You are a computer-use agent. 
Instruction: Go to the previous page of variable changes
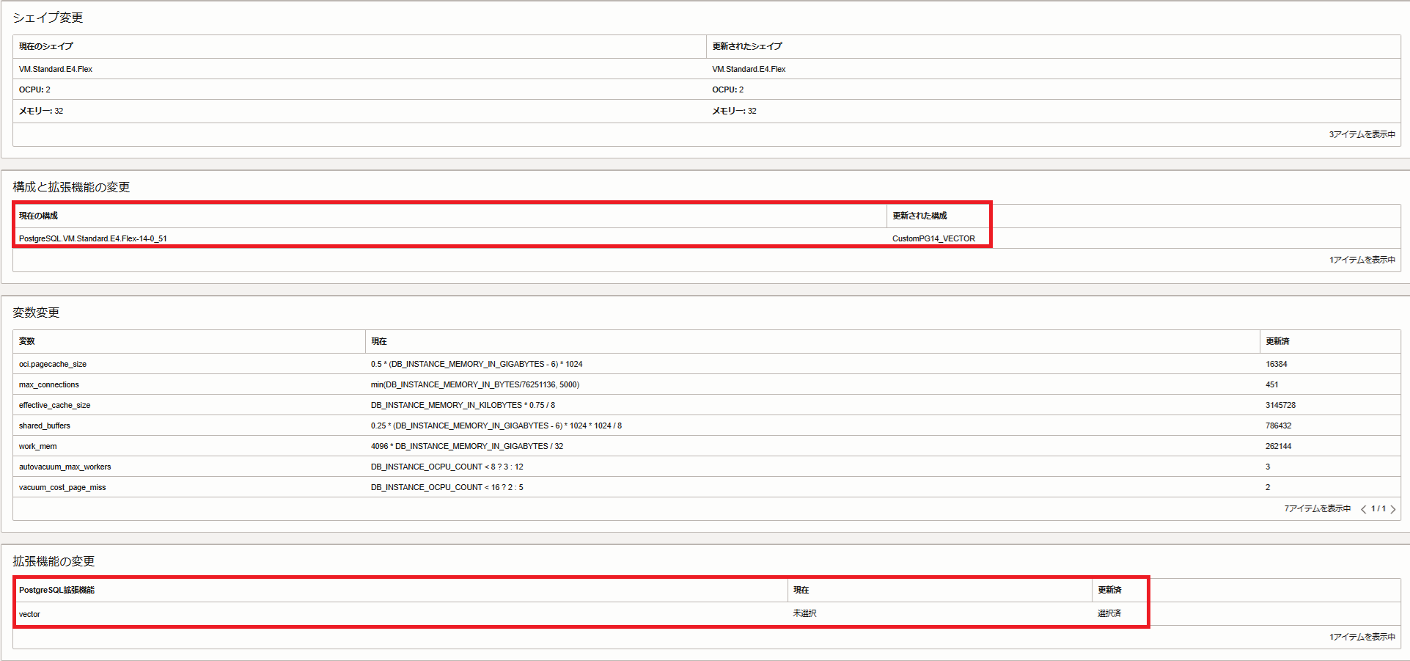[x=1363, y=509]
